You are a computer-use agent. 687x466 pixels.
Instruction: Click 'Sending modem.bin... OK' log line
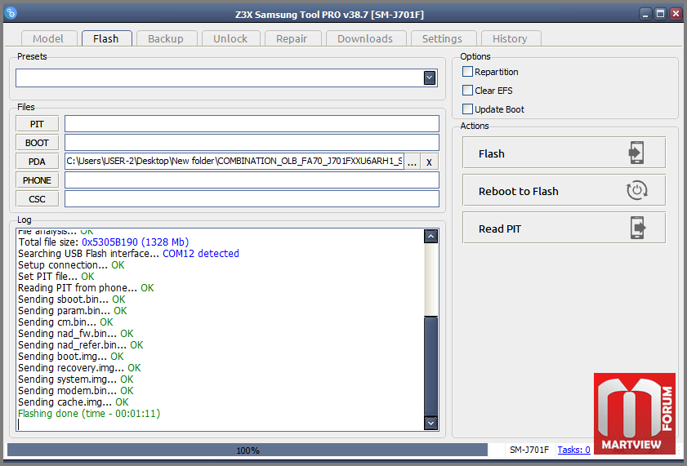pyautogui.click(x=76, y=391)
